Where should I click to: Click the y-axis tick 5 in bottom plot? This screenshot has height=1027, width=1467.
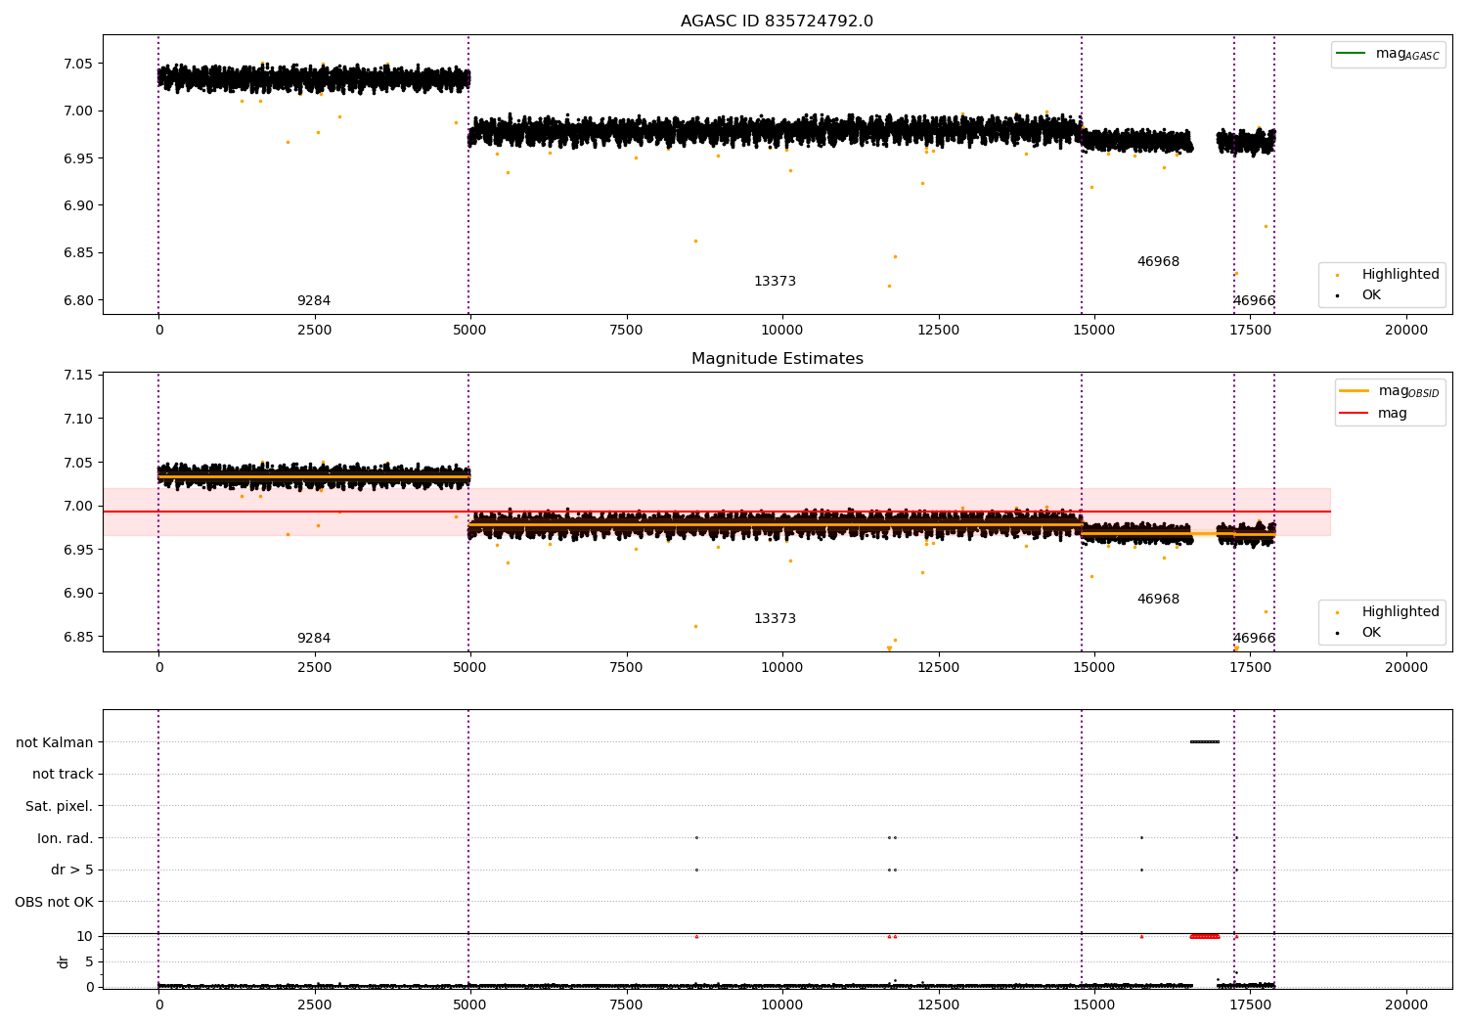click(89, 961)
